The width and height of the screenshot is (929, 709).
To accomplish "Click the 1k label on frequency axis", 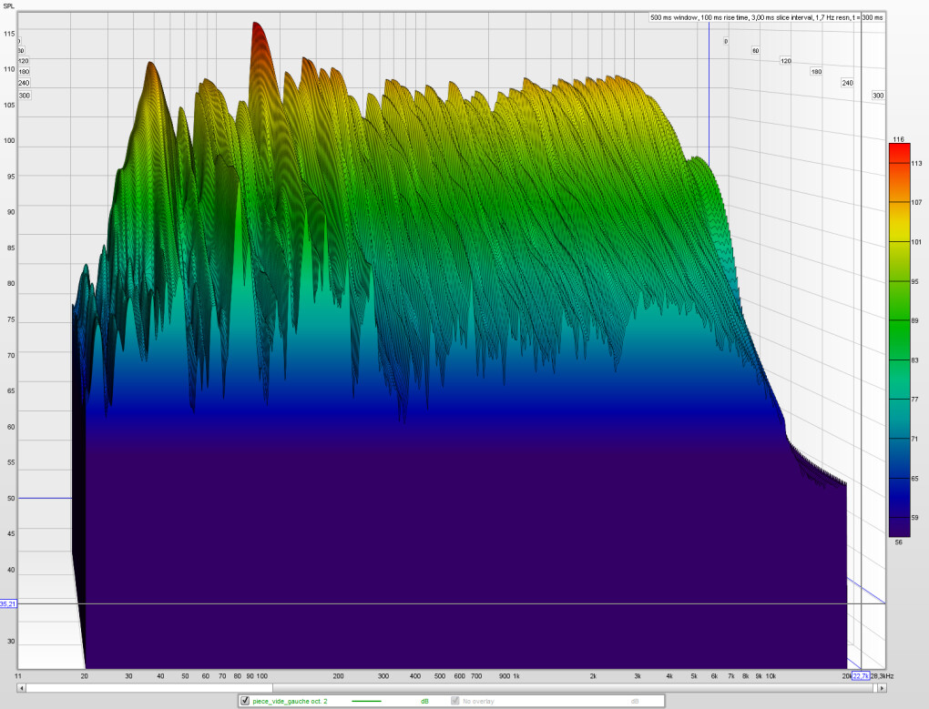I will [x=516, y=676].
